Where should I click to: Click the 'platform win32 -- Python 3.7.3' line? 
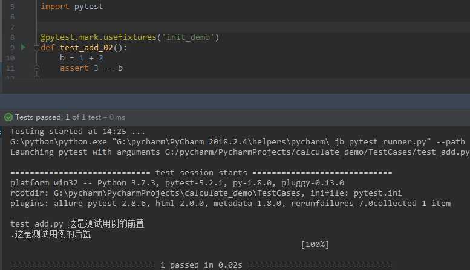(177, 183)
